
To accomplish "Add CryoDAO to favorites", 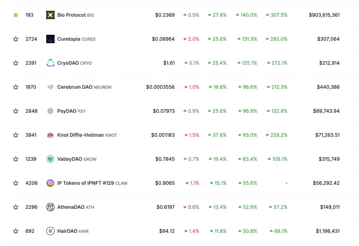I will point(16,63).
